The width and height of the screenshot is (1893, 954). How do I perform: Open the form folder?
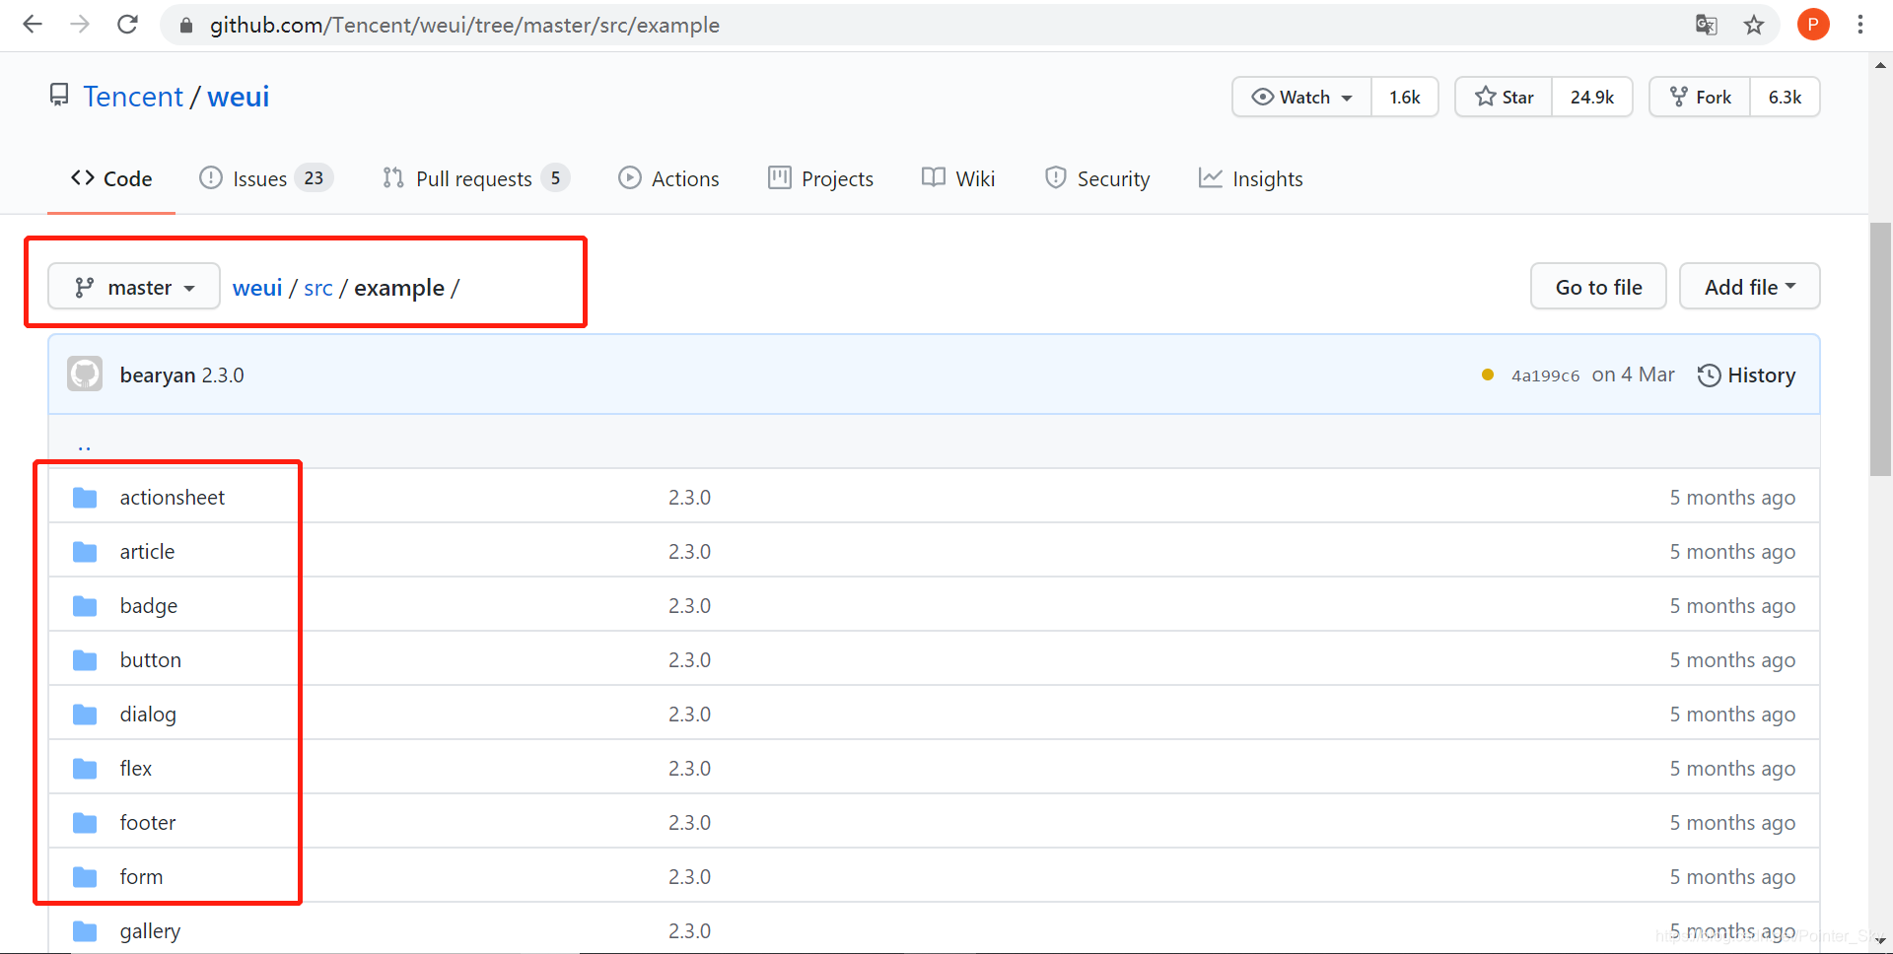pos(141,877)
